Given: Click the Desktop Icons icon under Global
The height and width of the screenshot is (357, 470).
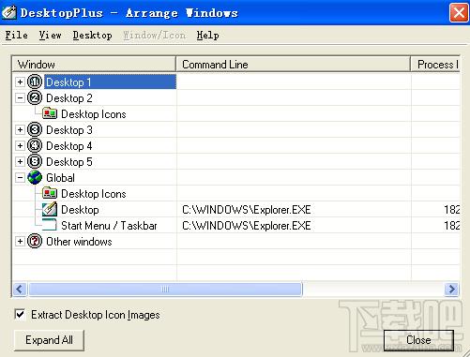Looking at the screenshot, I should pos(50,193).
